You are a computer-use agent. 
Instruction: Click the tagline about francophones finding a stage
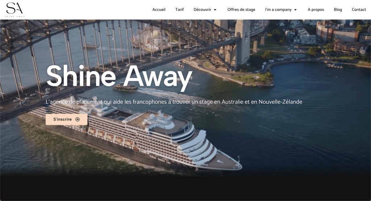click(174, 102)
